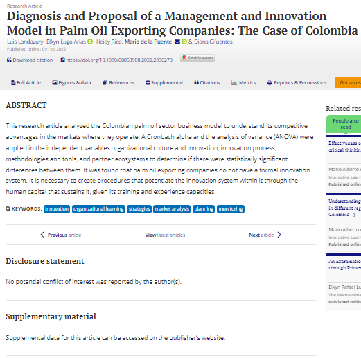
Task: Click the printer icon for Reprints & Permissions
Action: pos(270,83)
